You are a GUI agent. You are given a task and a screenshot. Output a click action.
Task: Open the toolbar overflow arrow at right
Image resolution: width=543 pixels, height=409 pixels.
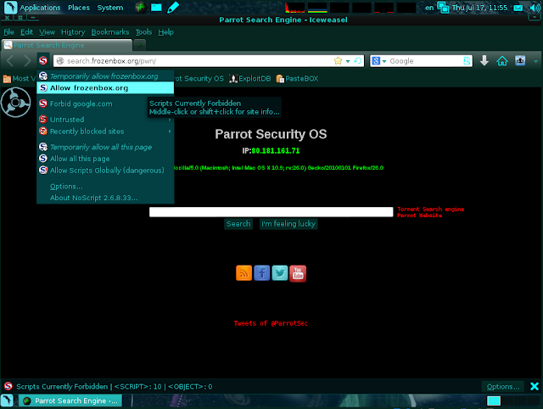tap(535, 61)
